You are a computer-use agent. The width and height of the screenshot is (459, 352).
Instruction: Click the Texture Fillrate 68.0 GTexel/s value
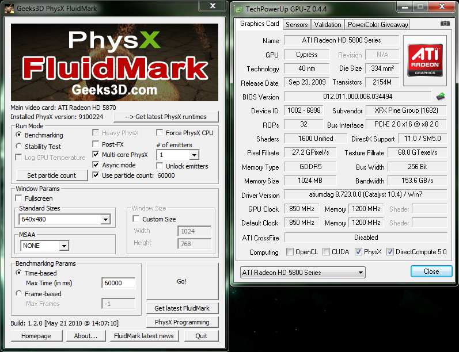tap(417, 152)
